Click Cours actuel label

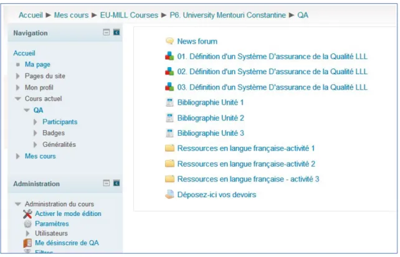44,98
